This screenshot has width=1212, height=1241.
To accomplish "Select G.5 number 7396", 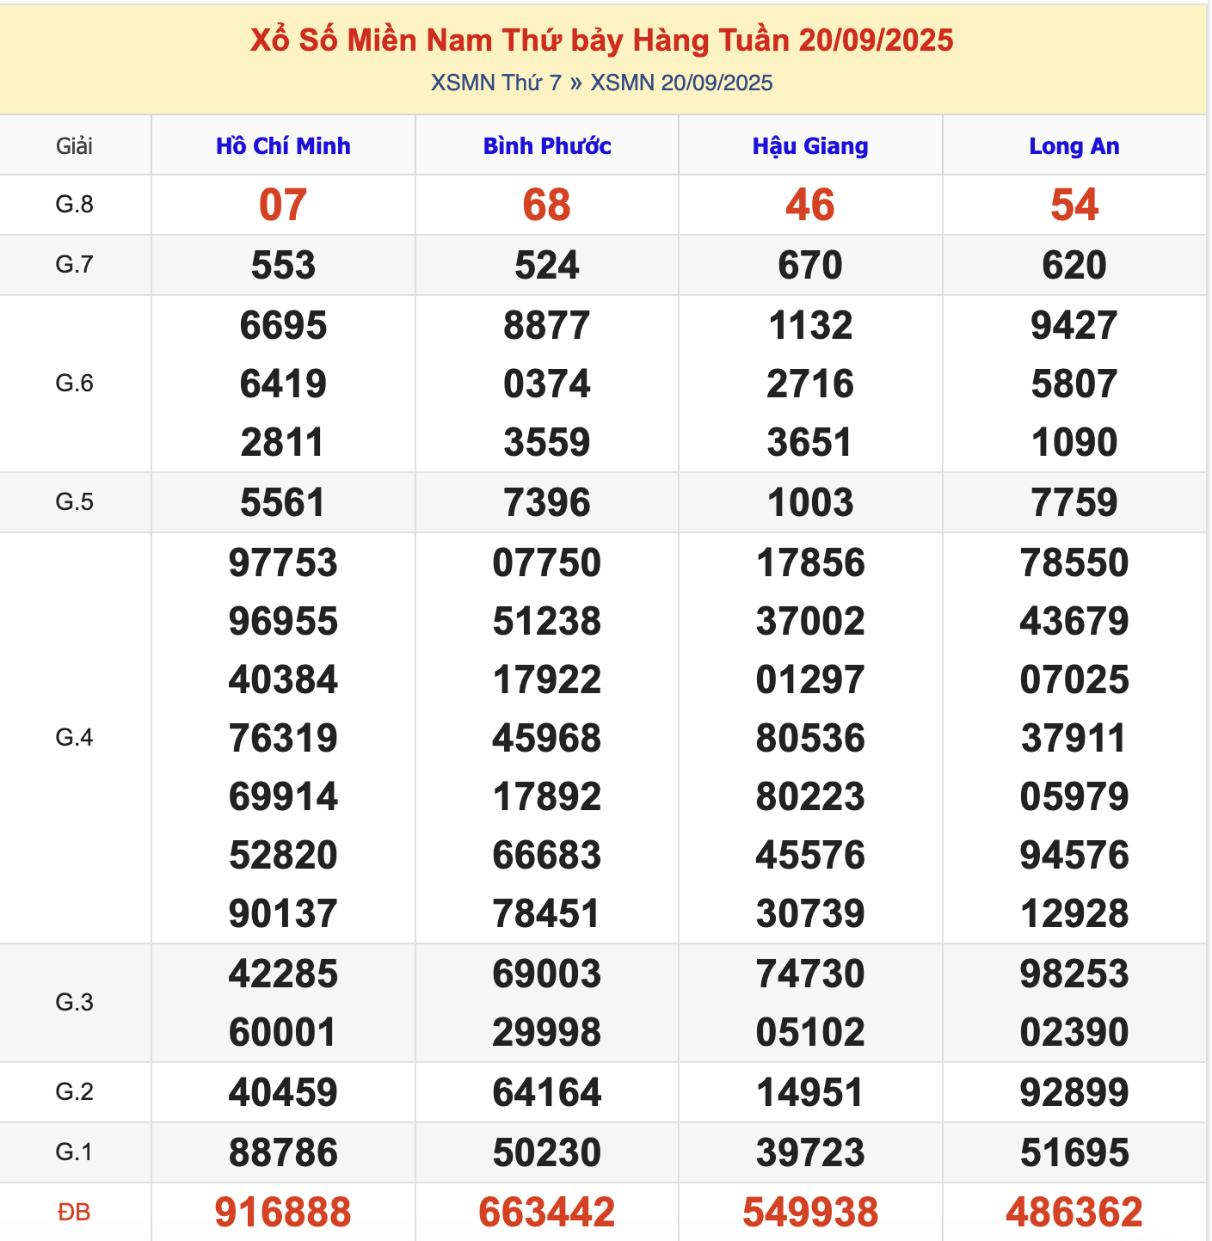I will coord(547,502).
